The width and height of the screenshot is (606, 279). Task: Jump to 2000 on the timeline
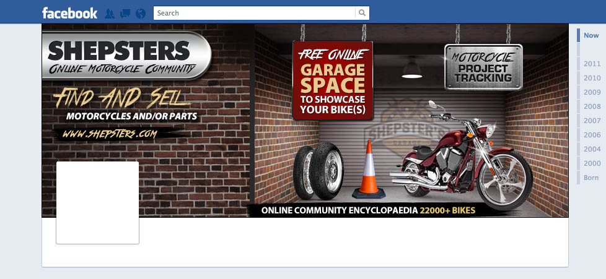(592, 163)
